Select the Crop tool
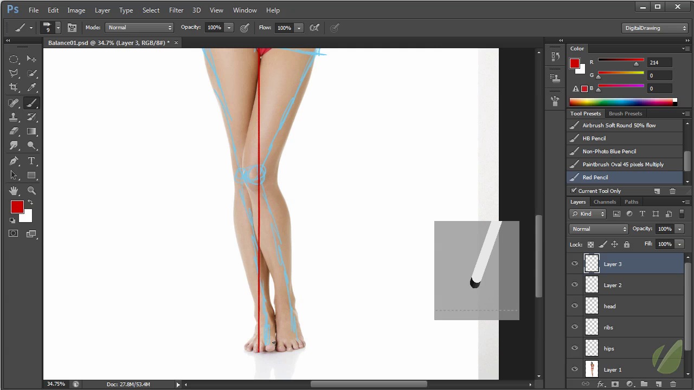The image size is (694, 390). point(14,88)
